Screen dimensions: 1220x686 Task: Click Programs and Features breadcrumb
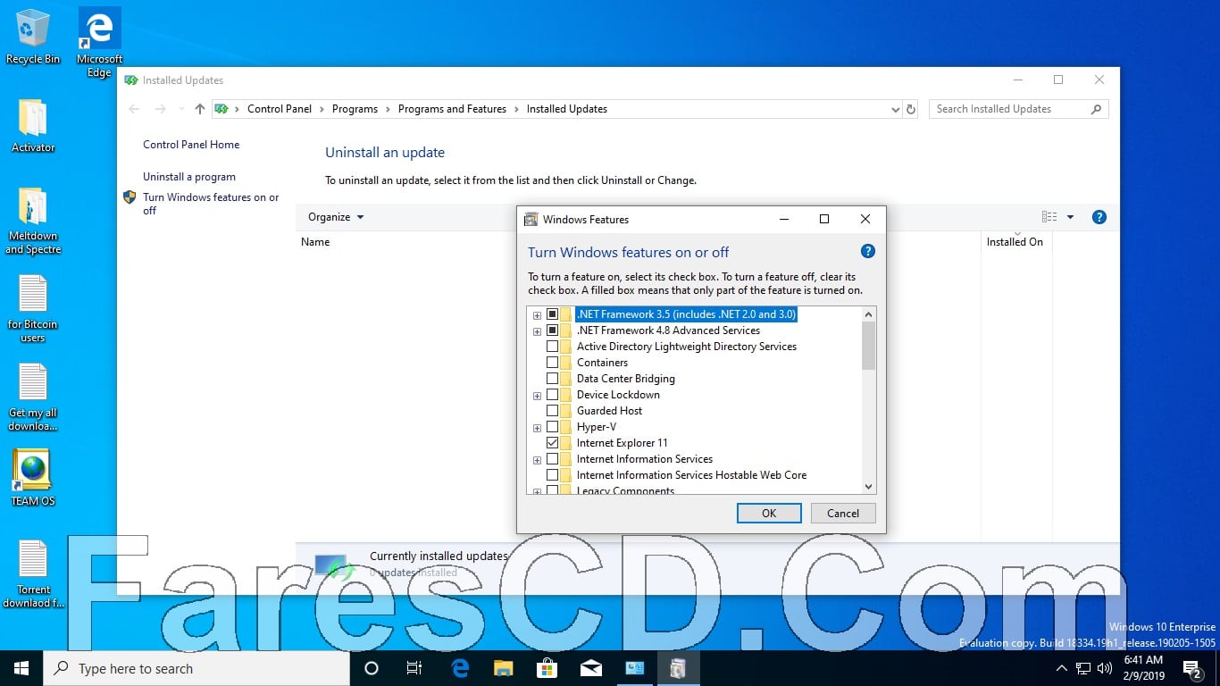click(452, 109)
